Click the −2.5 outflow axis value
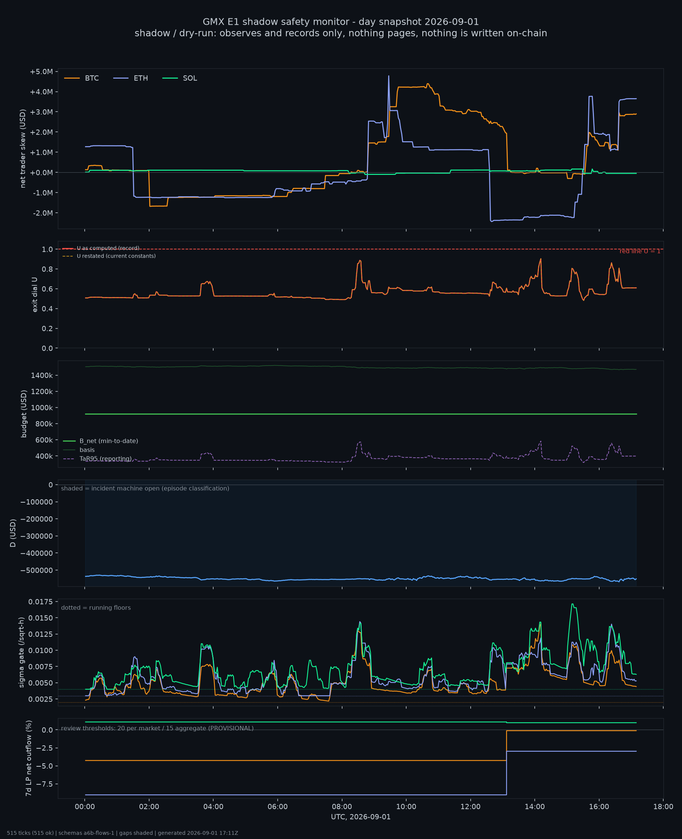The height and width of the screenshot is (839, 682). pos(45,748)
